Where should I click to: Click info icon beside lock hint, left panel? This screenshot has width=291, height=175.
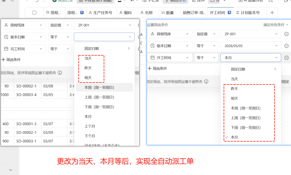click(60, 73)
